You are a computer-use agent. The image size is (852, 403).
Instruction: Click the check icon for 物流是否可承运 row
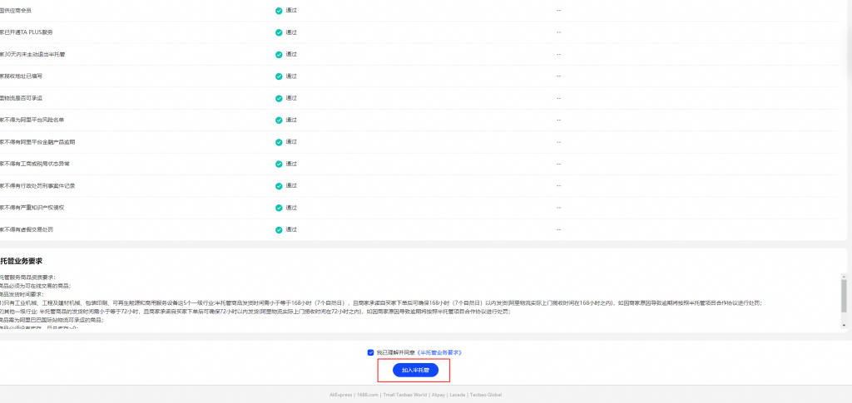point(279,98)
